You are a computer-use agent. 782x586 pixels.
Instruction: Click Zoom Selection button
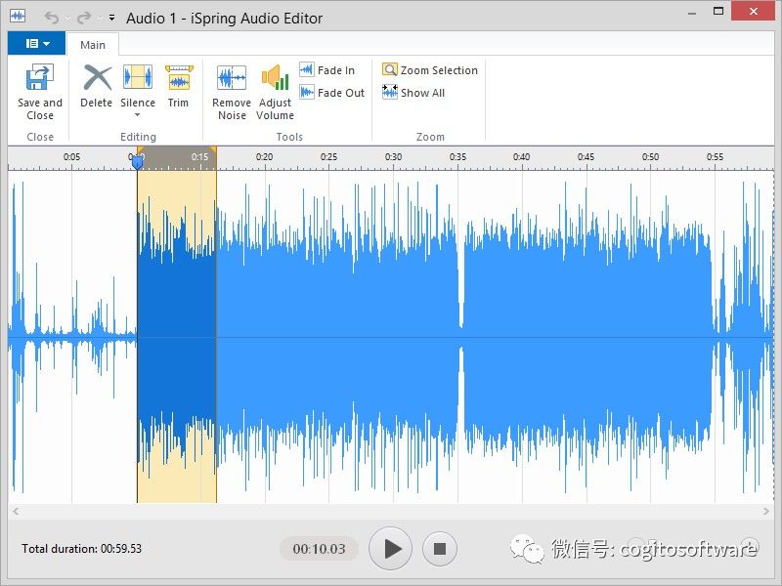coord(430,70)
